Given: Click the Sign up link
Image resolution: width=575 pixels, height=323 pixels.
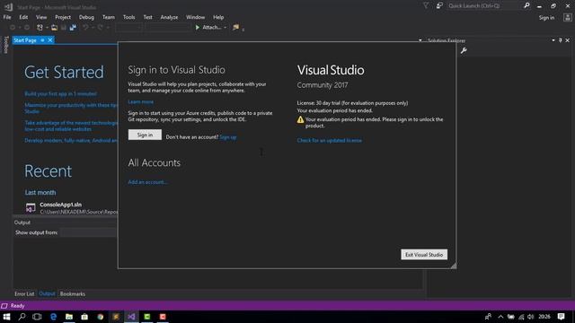Looking at the screenshot, I should coord(227,137).
